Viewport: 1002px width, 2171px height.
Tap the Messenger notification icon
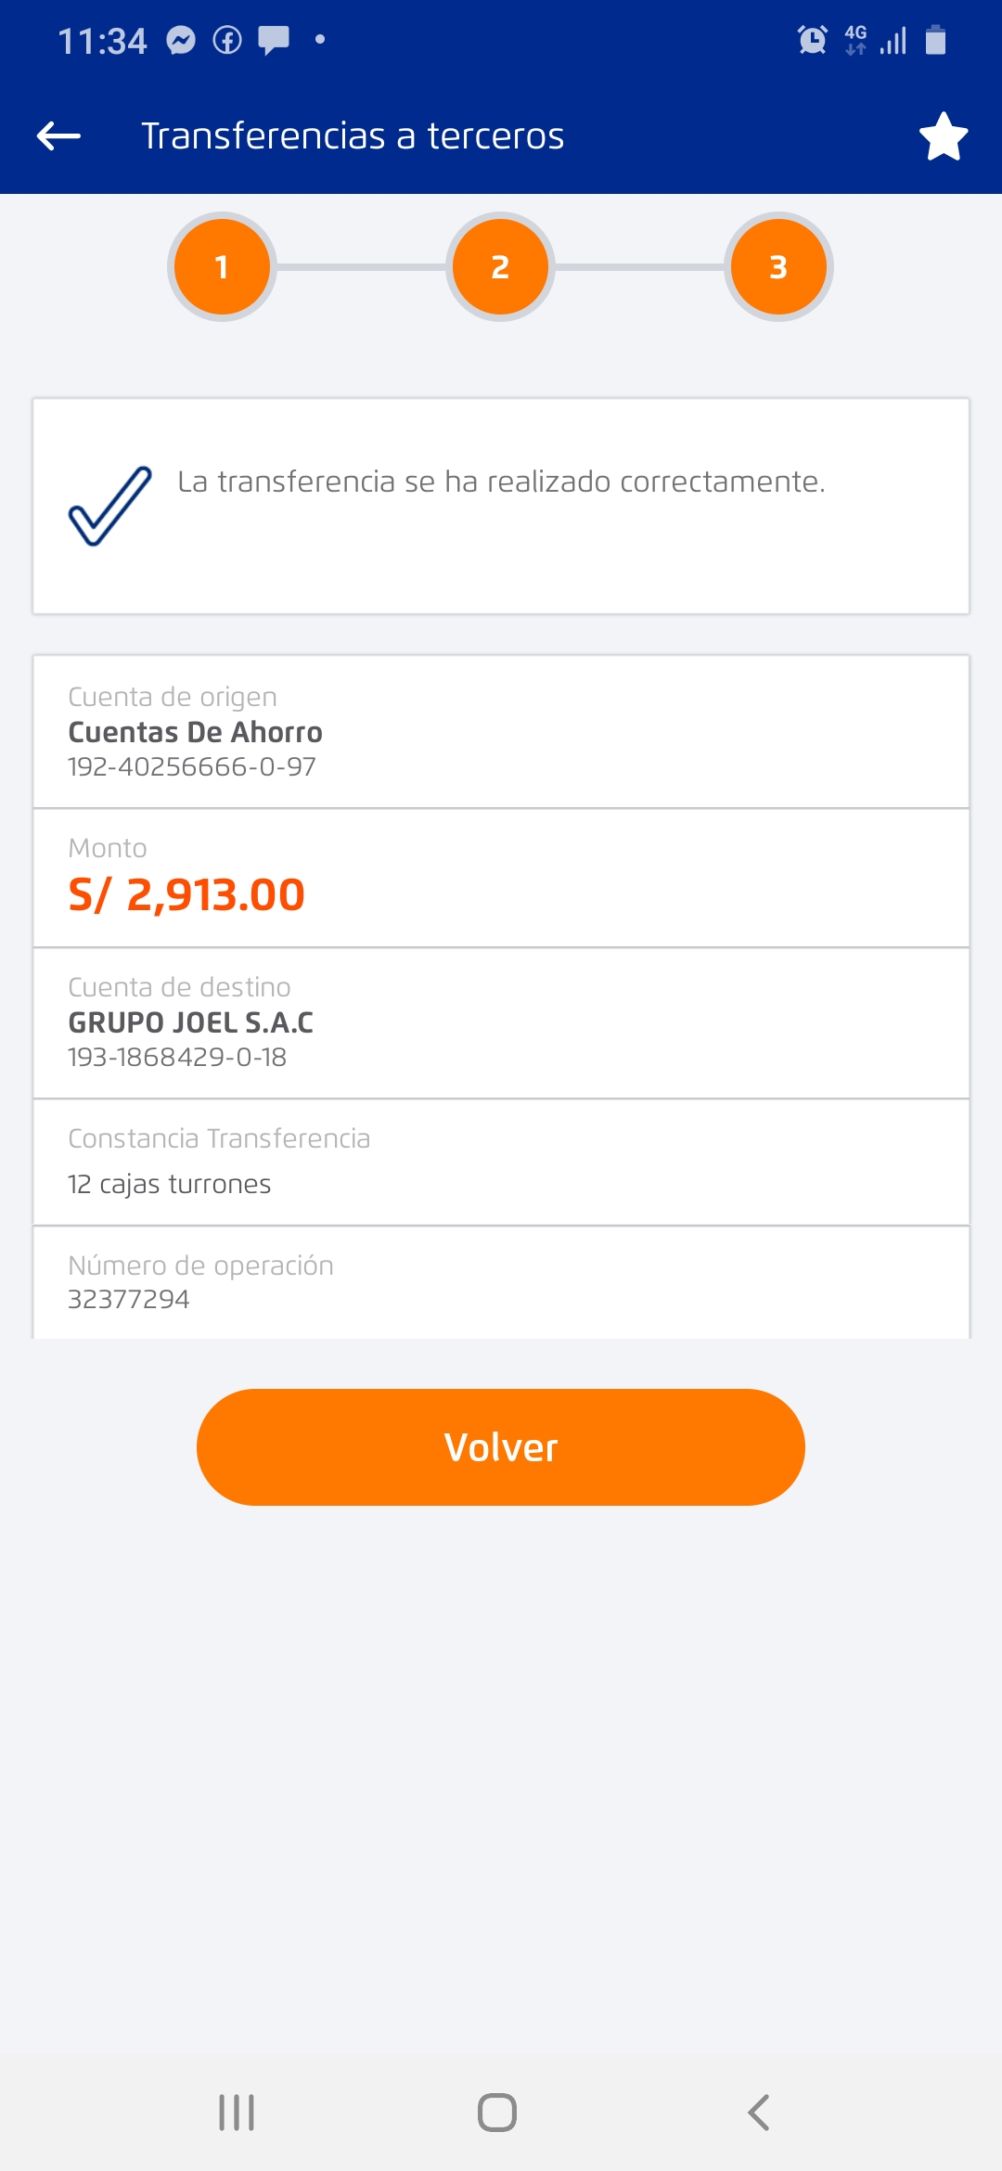pyautogui.click(x=181, y=40)
